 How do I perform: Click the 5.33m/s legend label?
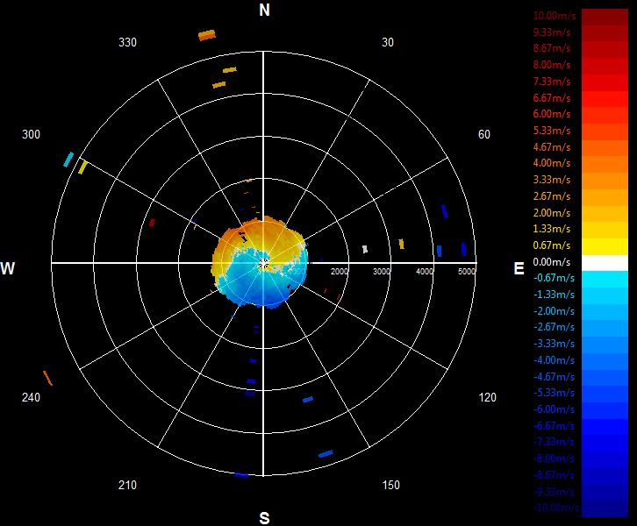coord(552,131)
